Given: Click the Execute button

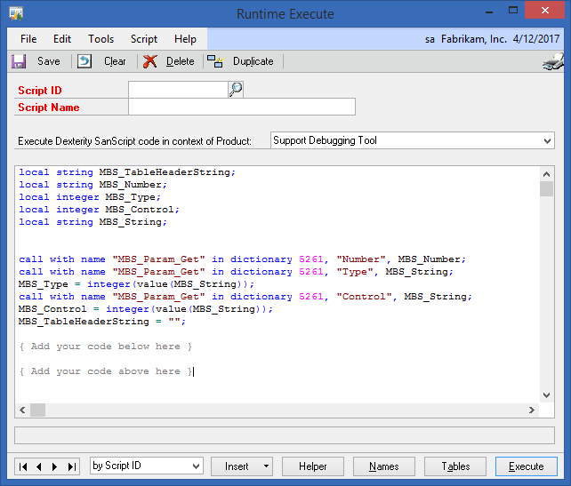Looking at the screenshot, I should (x=527, y=466).
